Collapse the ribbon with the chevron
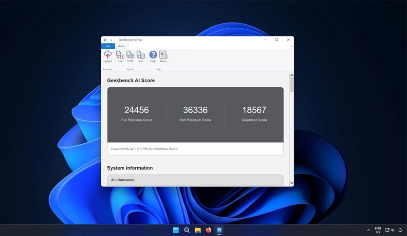Image resolution: width=407 pixels, height=236 pixels. coord(291,46)
